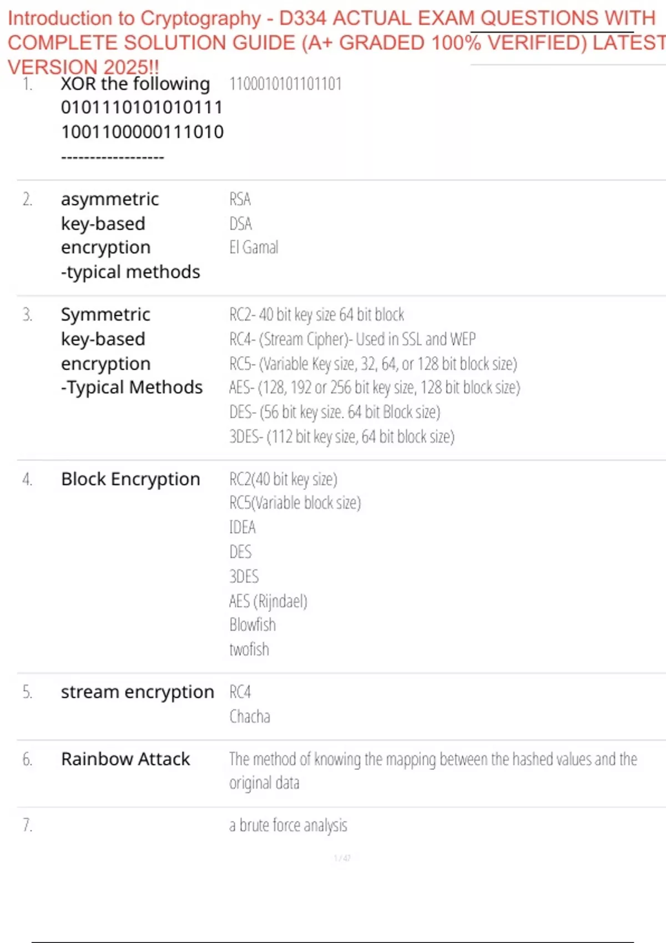Click the '3DES- (112 bit key size' line
The image size is (666, 943).
coord(341,437)
